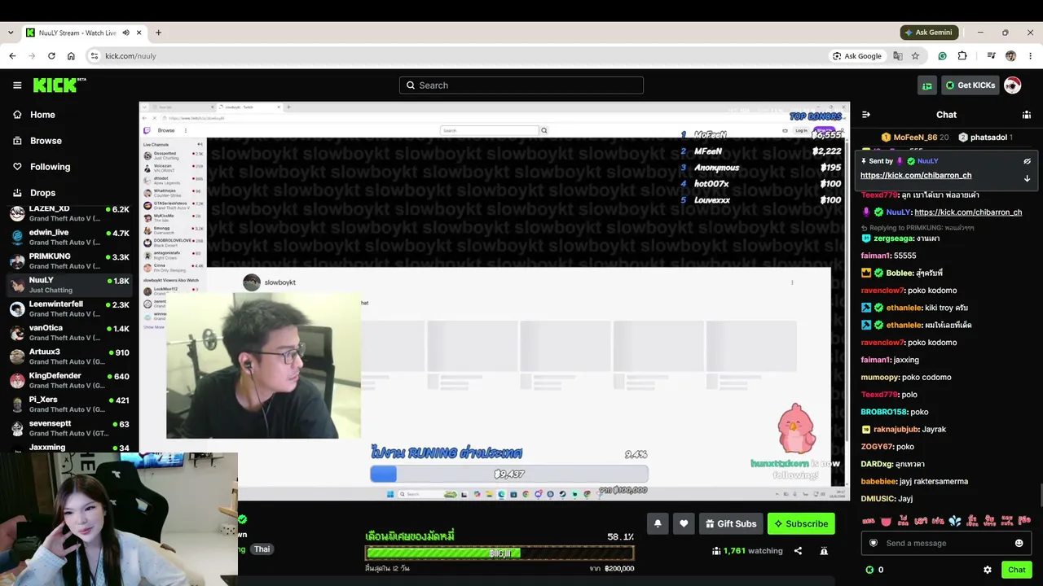Collapse the chat panel with arrow icon
Screen dimensions: 1043x586
[x=866, y=115]
